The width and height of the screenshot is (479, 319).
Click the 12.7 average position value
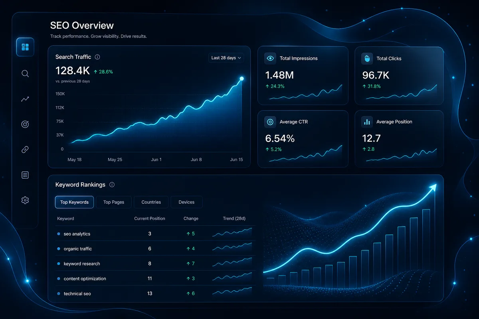click(371, 138)
